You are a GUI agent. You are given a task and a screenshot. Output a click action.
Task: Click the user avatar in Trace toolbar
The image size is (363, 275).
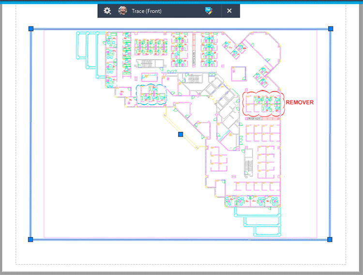tap(122, 11)
